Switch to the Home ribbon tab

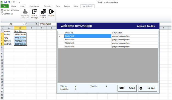[14, 6]
